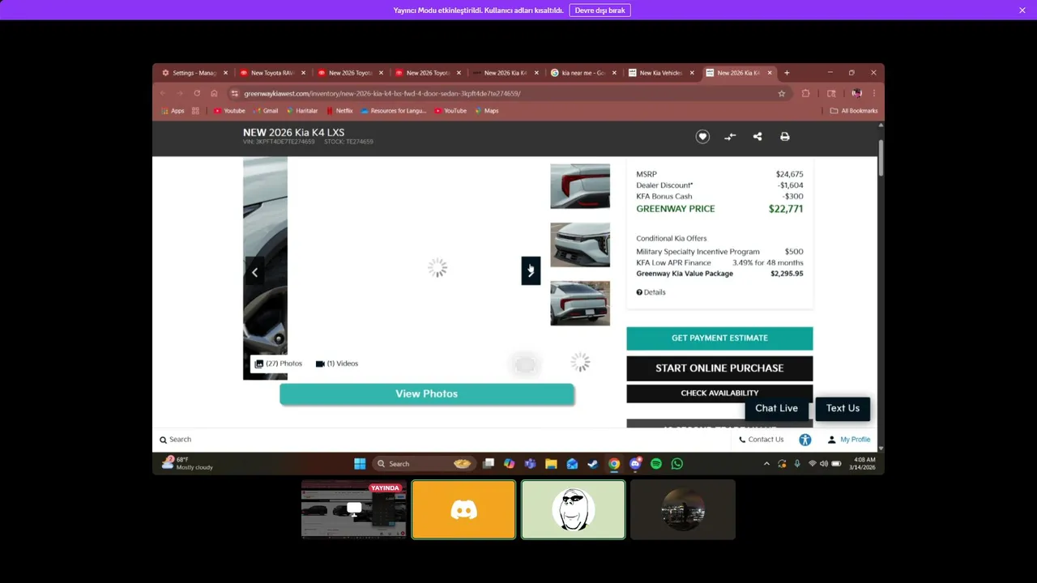Open the Haritalar bookmark

click(301, 111)
